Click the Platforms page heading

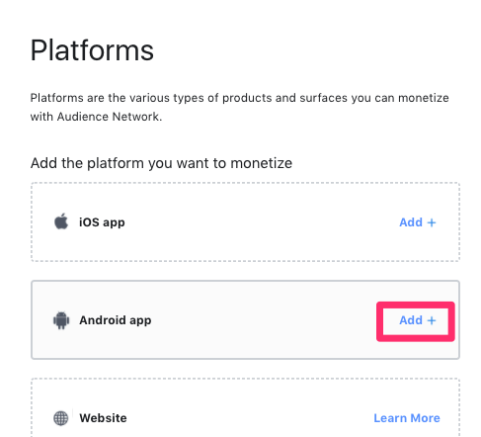tap(92, 50)
